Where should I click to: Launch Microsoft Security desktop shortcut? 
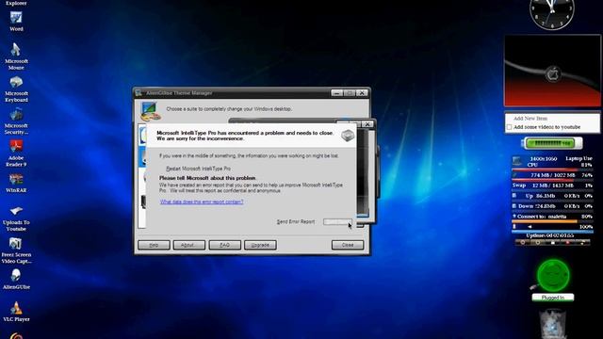coord(16,121)
